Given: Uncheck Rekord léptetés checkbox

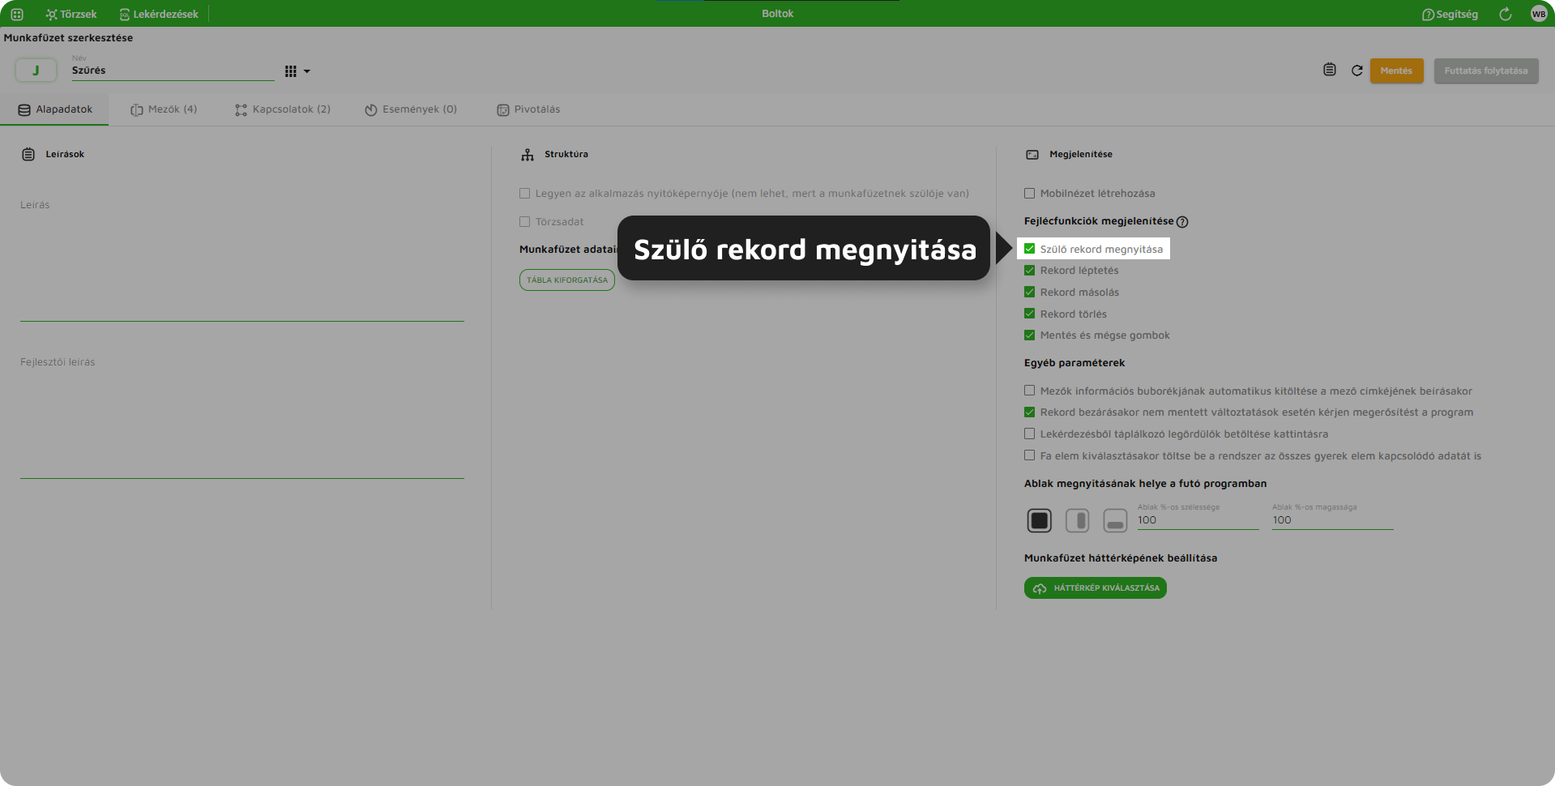Looking at the screenshot, I should coord(1029,271).
